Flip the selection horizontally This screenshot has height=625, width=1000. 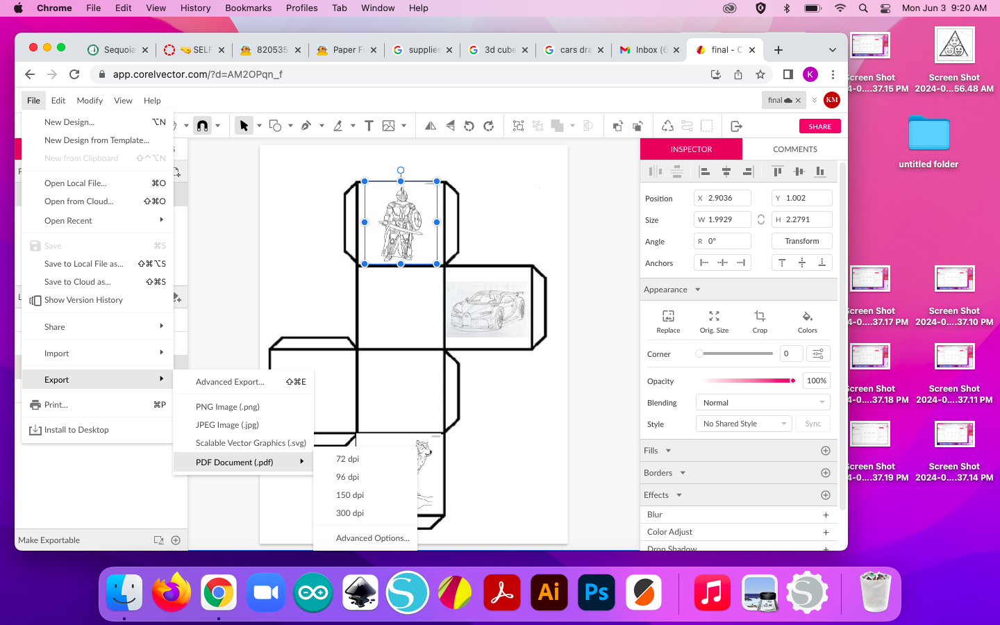[431, 126]
